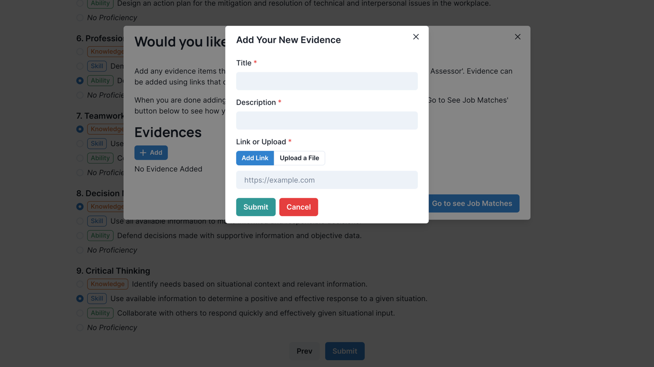Close the Add Your New Evidence dialog

[x=416, y=37]
